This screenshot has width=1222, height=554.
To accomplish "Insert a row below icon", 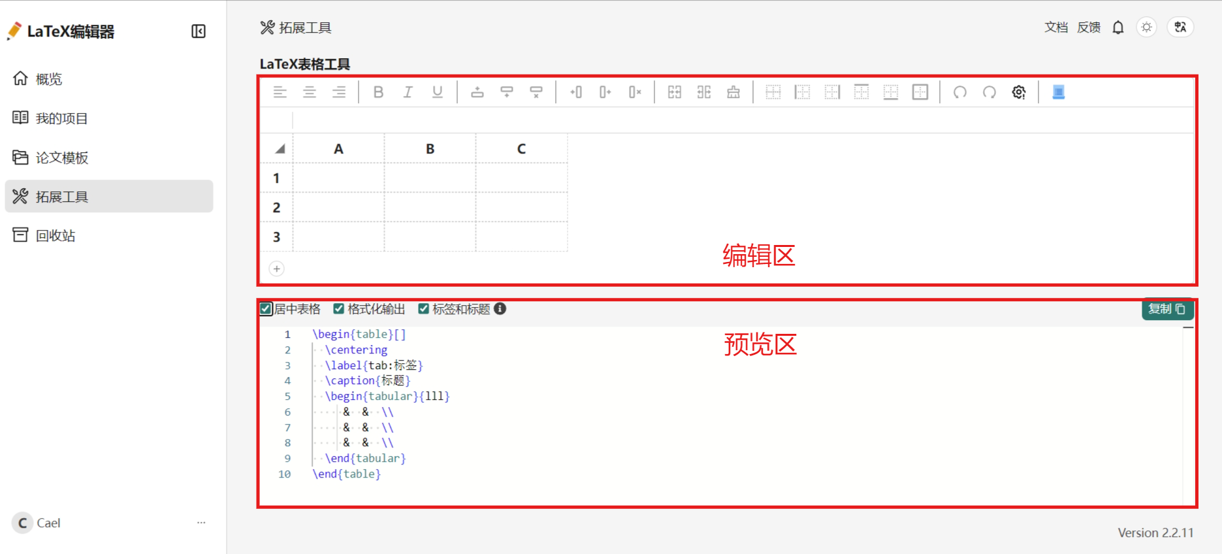I will tap(507, 92).
